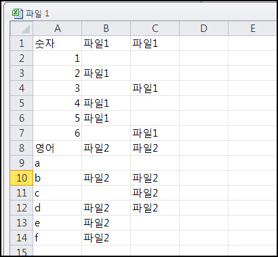This screenshot has width=278, height=257.
Task: Select column E header
Action: tap(253, 29)
